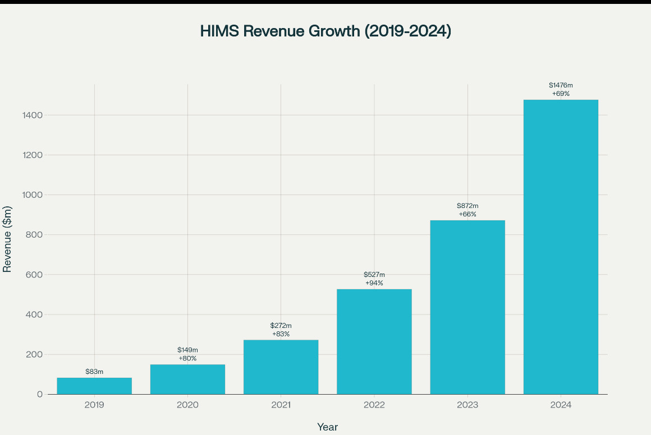Click the 1000 y-axis tick label
The image size is (651, 435).
[x=33, y=195]
